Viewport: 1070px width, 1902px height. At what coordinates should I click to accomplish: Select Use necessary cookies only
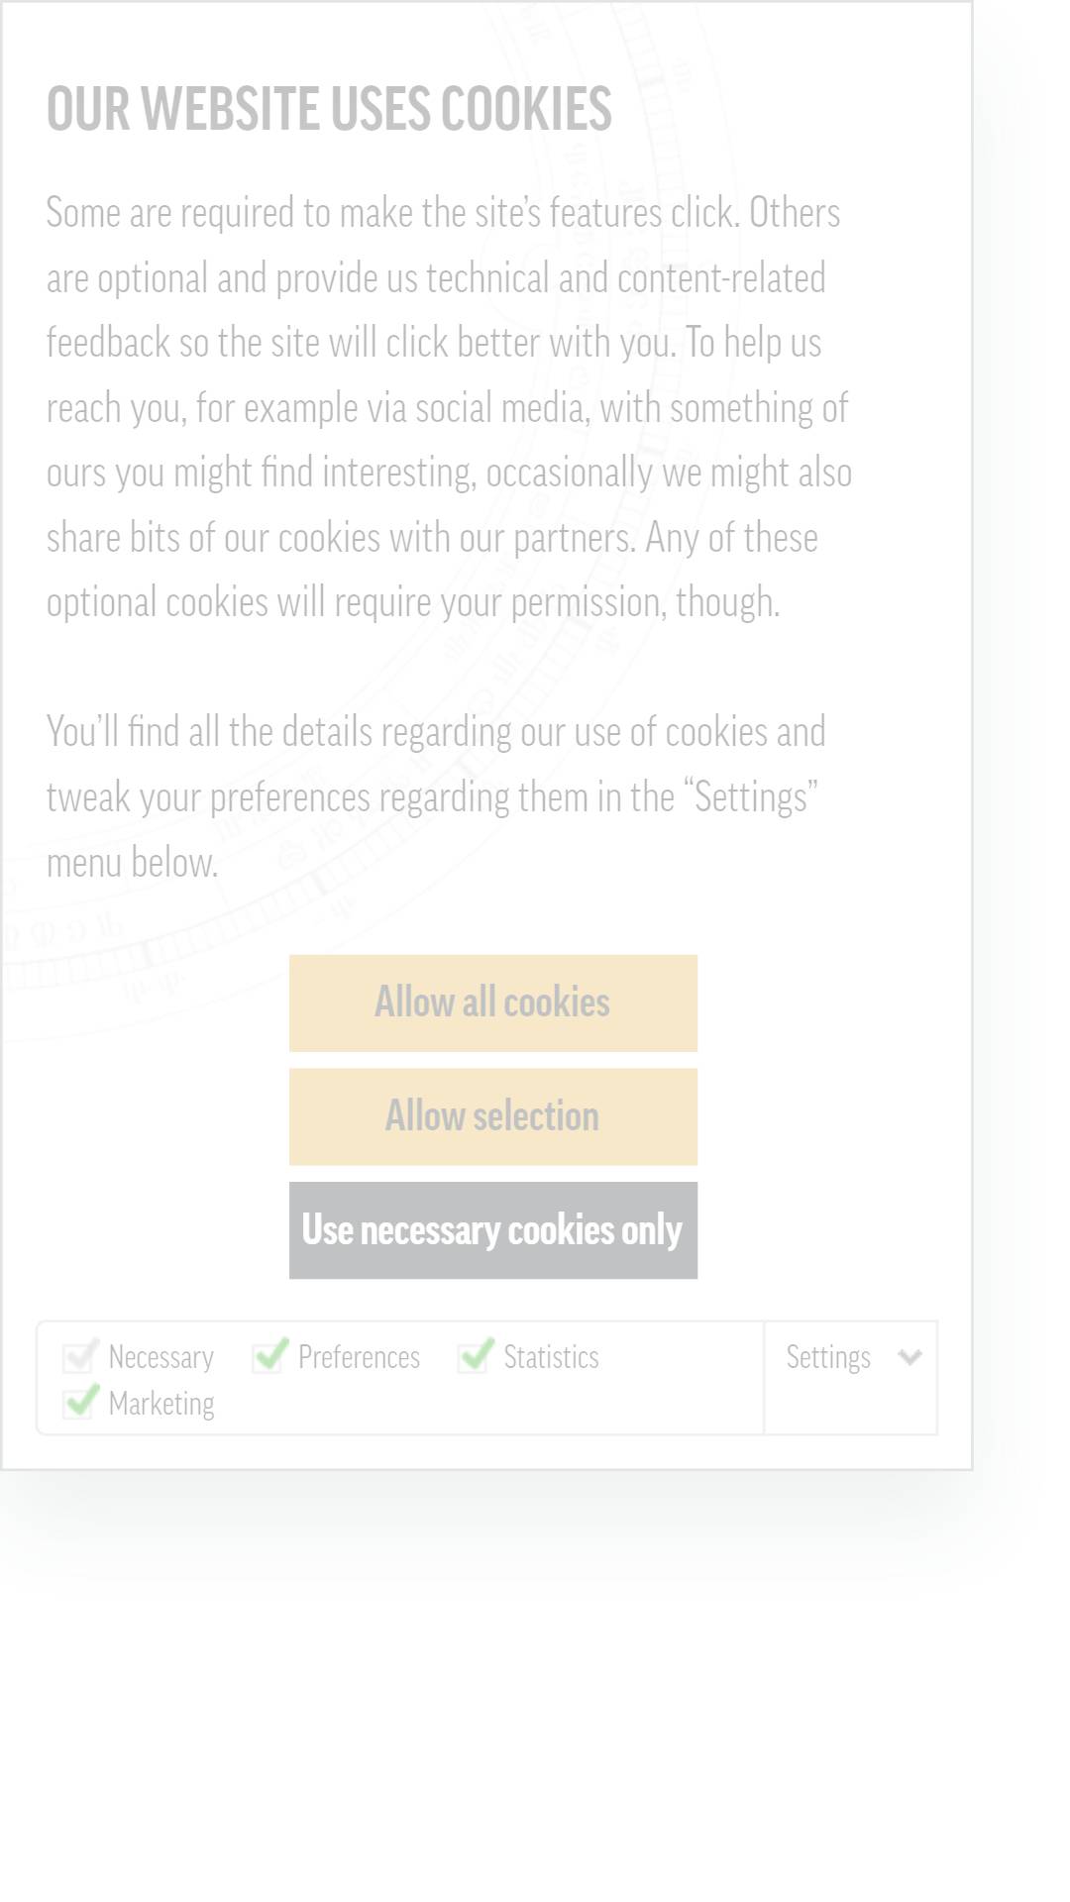coord(492,1229)
